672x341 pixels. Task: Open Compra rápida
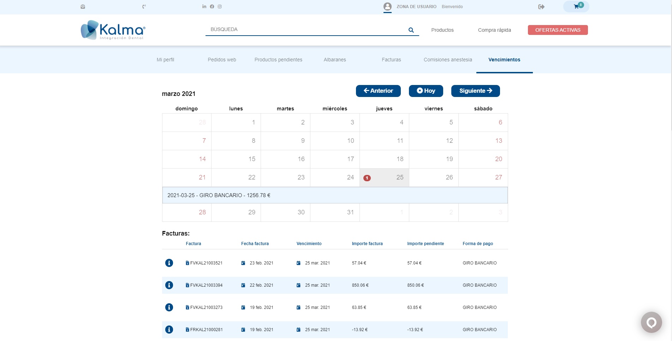point(494,30)
